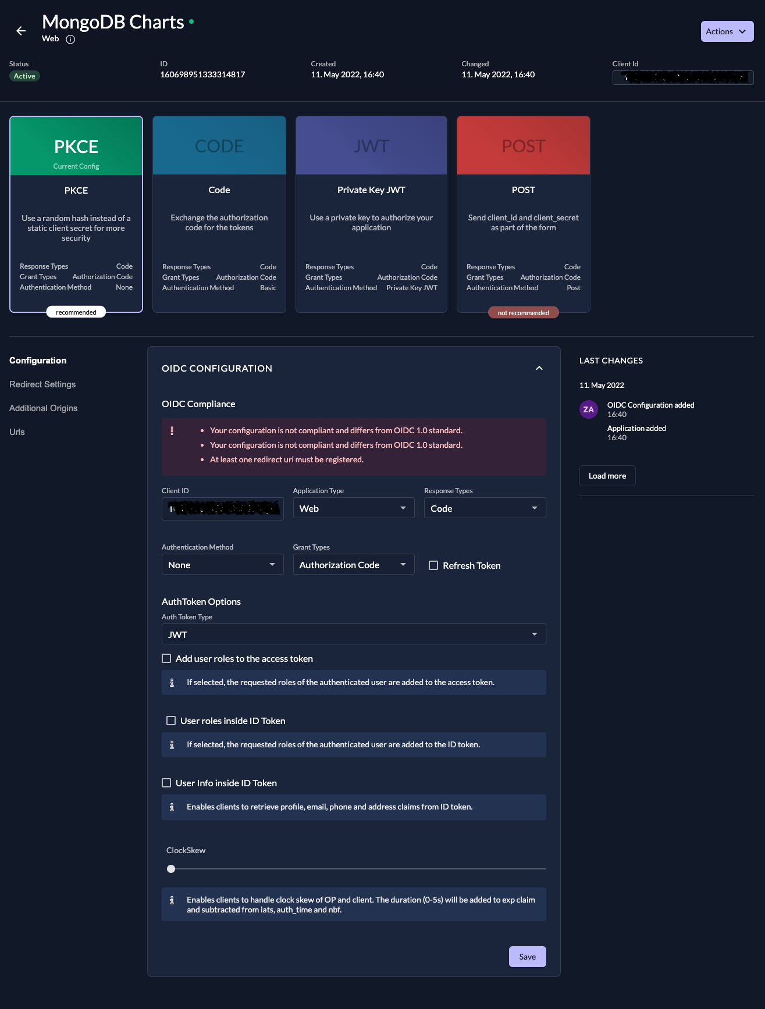765x1009 pixels.
Task: Open the Additional Origins section
Action: [43, 408]
